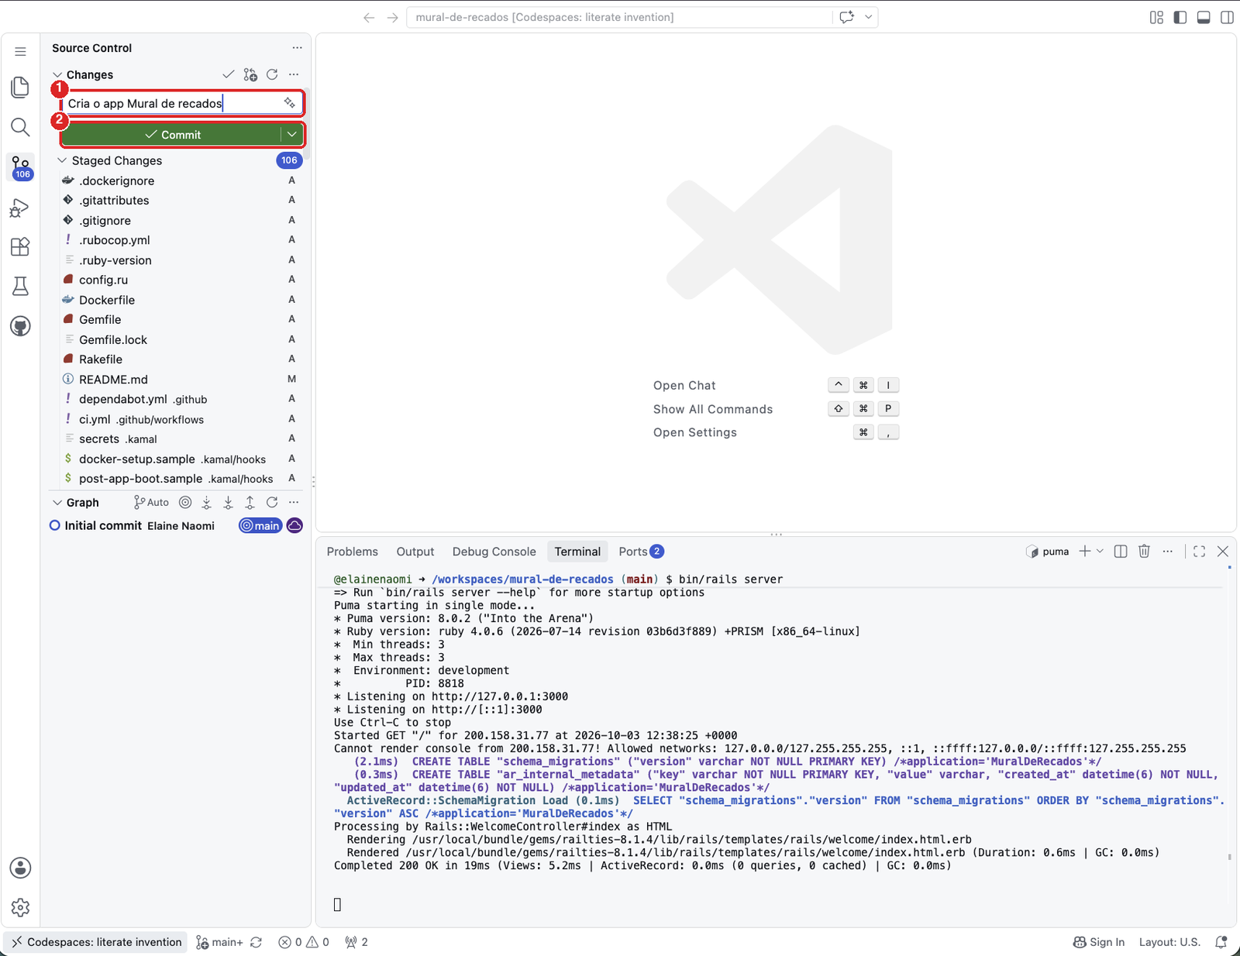Open the Accounts icon

click(x=20, y=868)
